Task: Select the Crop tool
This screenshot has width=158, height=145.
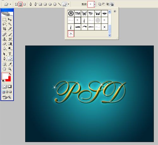Action: click(4, 29)
